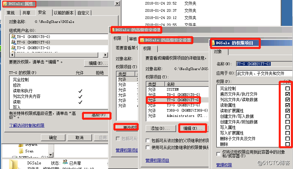
Task: Enable 创建文件夹/附加数据 allow checkbox
Action: [x=287, y=122]
